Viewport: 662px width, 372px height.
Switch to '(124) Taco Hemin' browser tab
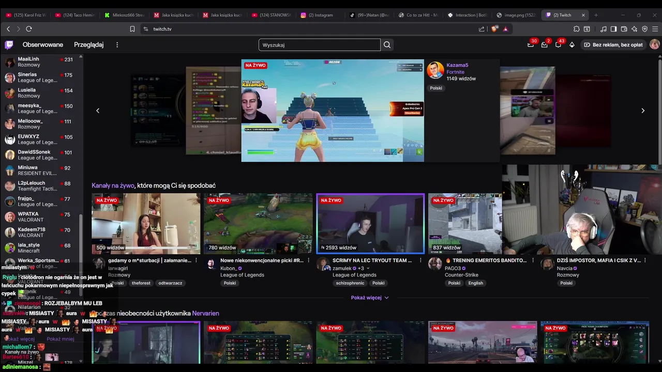74,15
